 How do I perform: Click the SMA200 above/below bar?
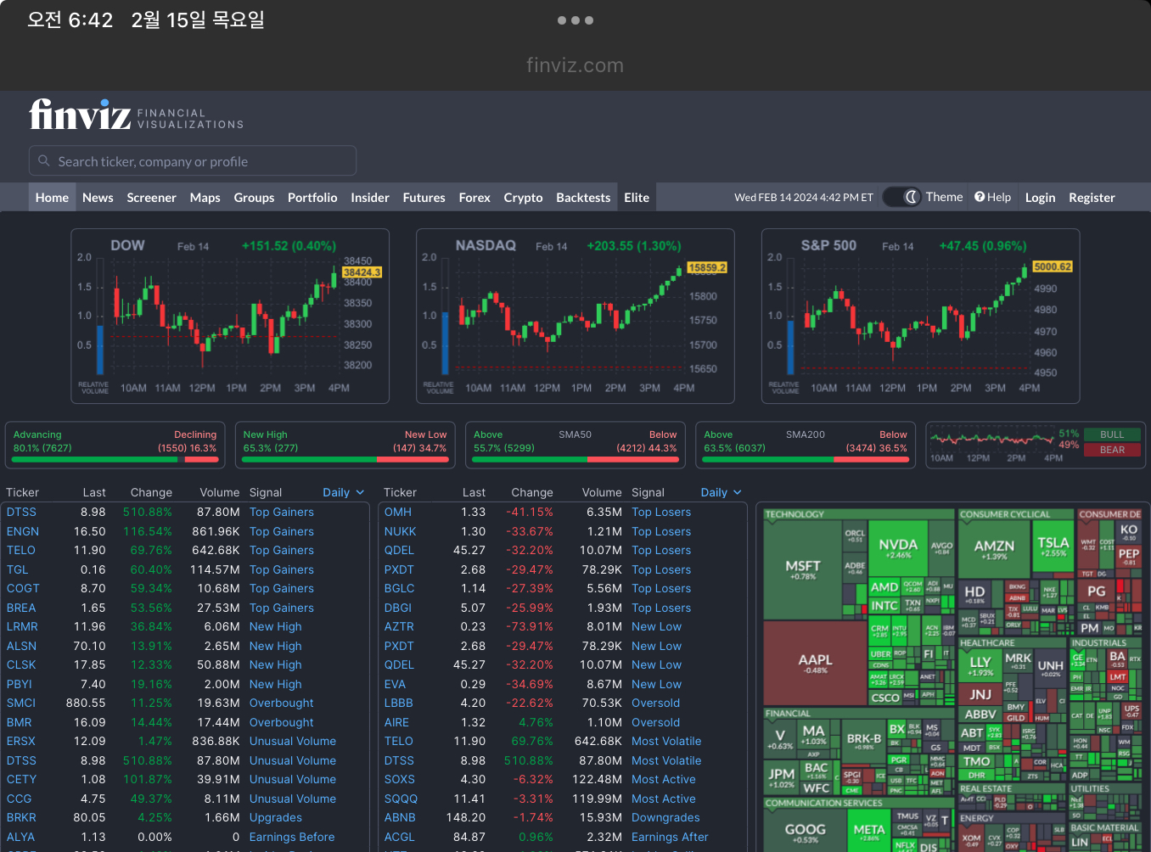pos(806,459)
